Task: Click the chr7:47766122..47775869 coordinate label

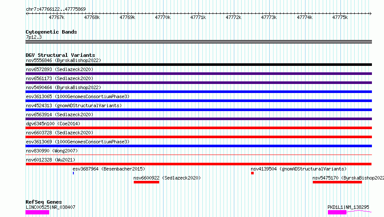Action: (56, 9)
